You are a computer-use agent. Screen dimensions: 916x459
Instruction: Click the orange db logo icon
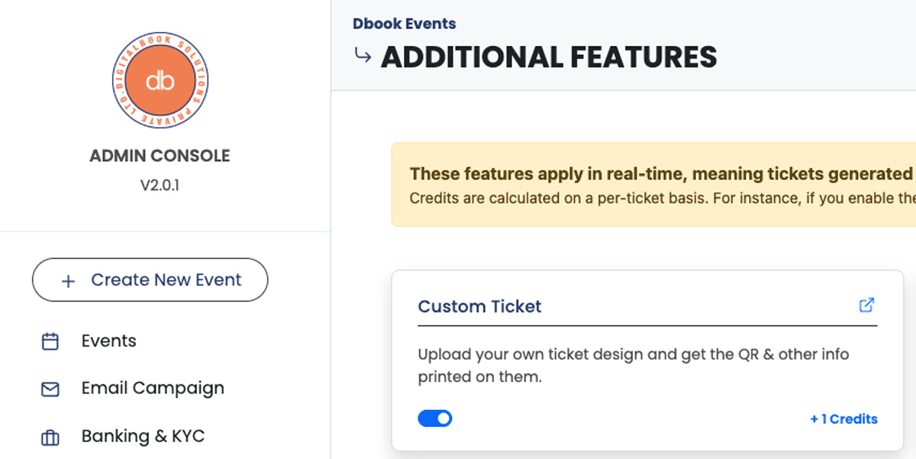pyautogui.click(x=160, y=79)
